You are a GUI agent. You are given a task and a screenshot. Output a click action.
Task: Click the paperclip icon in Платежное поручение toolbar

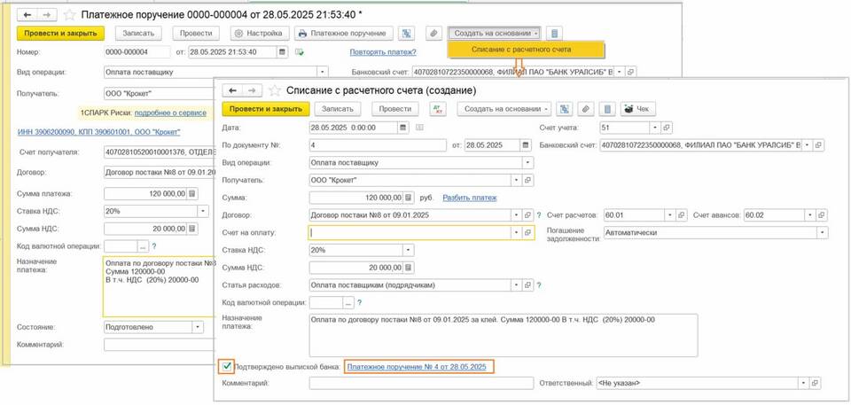(433, 34)
